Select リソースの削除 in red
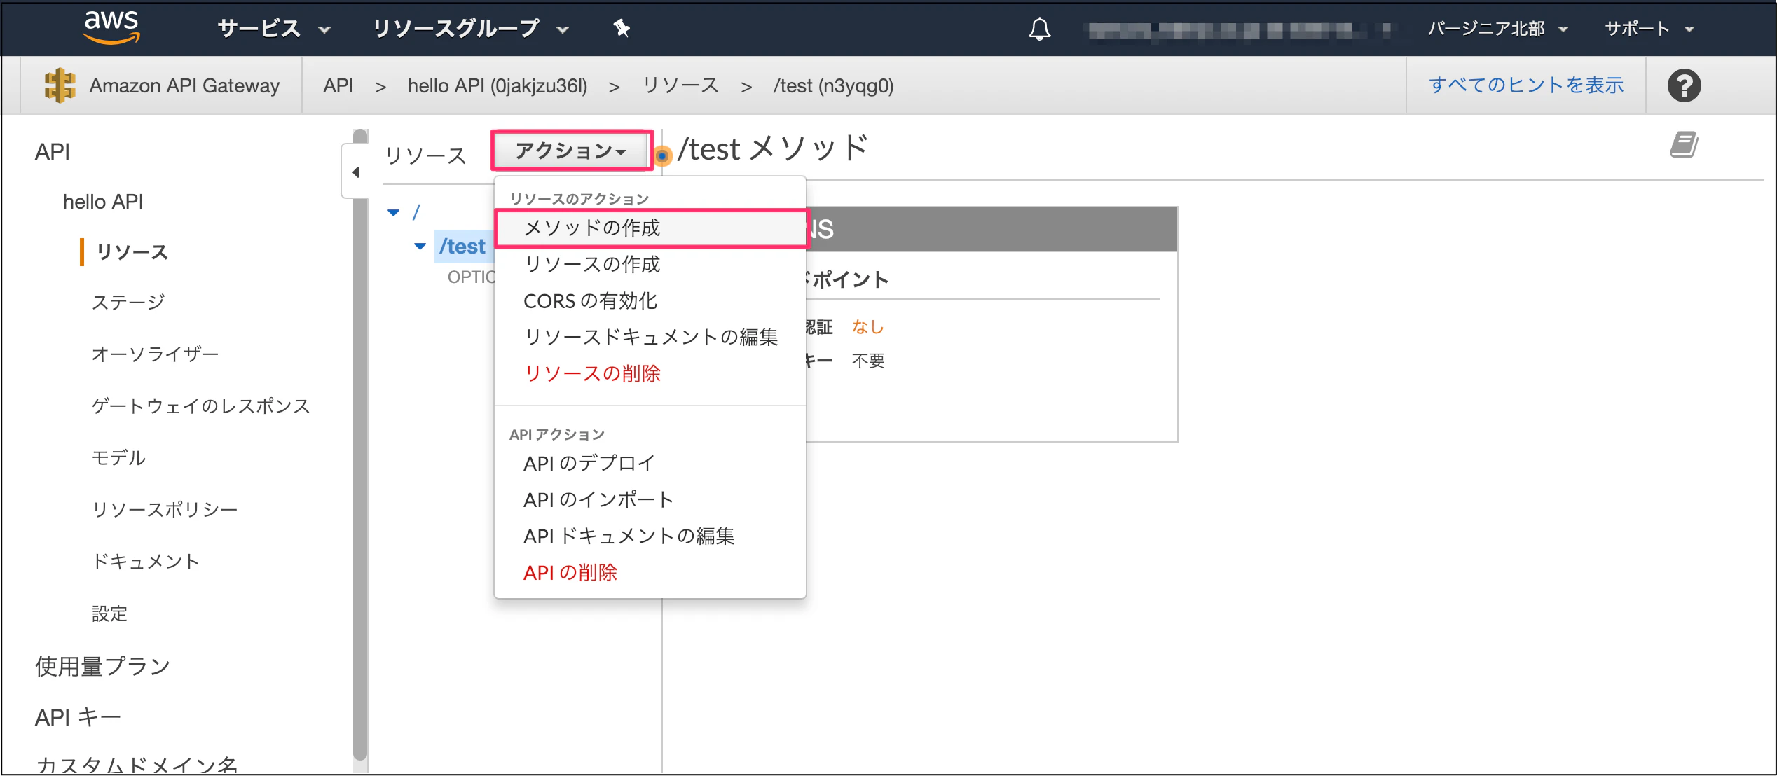Image resolution: width=1777 pixels, height=776 pixels. tap(592, 373)
